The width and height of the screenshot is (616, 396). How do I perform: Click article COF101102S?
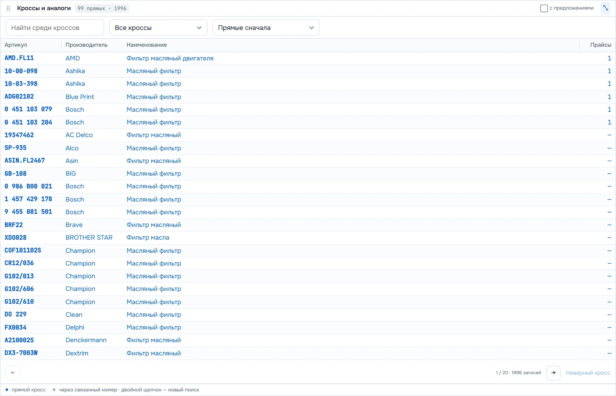pyautogui.click(x=23, y=251)
